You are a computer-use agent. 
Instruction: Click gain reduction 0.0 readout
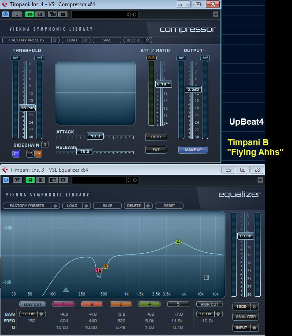[152, 58]
